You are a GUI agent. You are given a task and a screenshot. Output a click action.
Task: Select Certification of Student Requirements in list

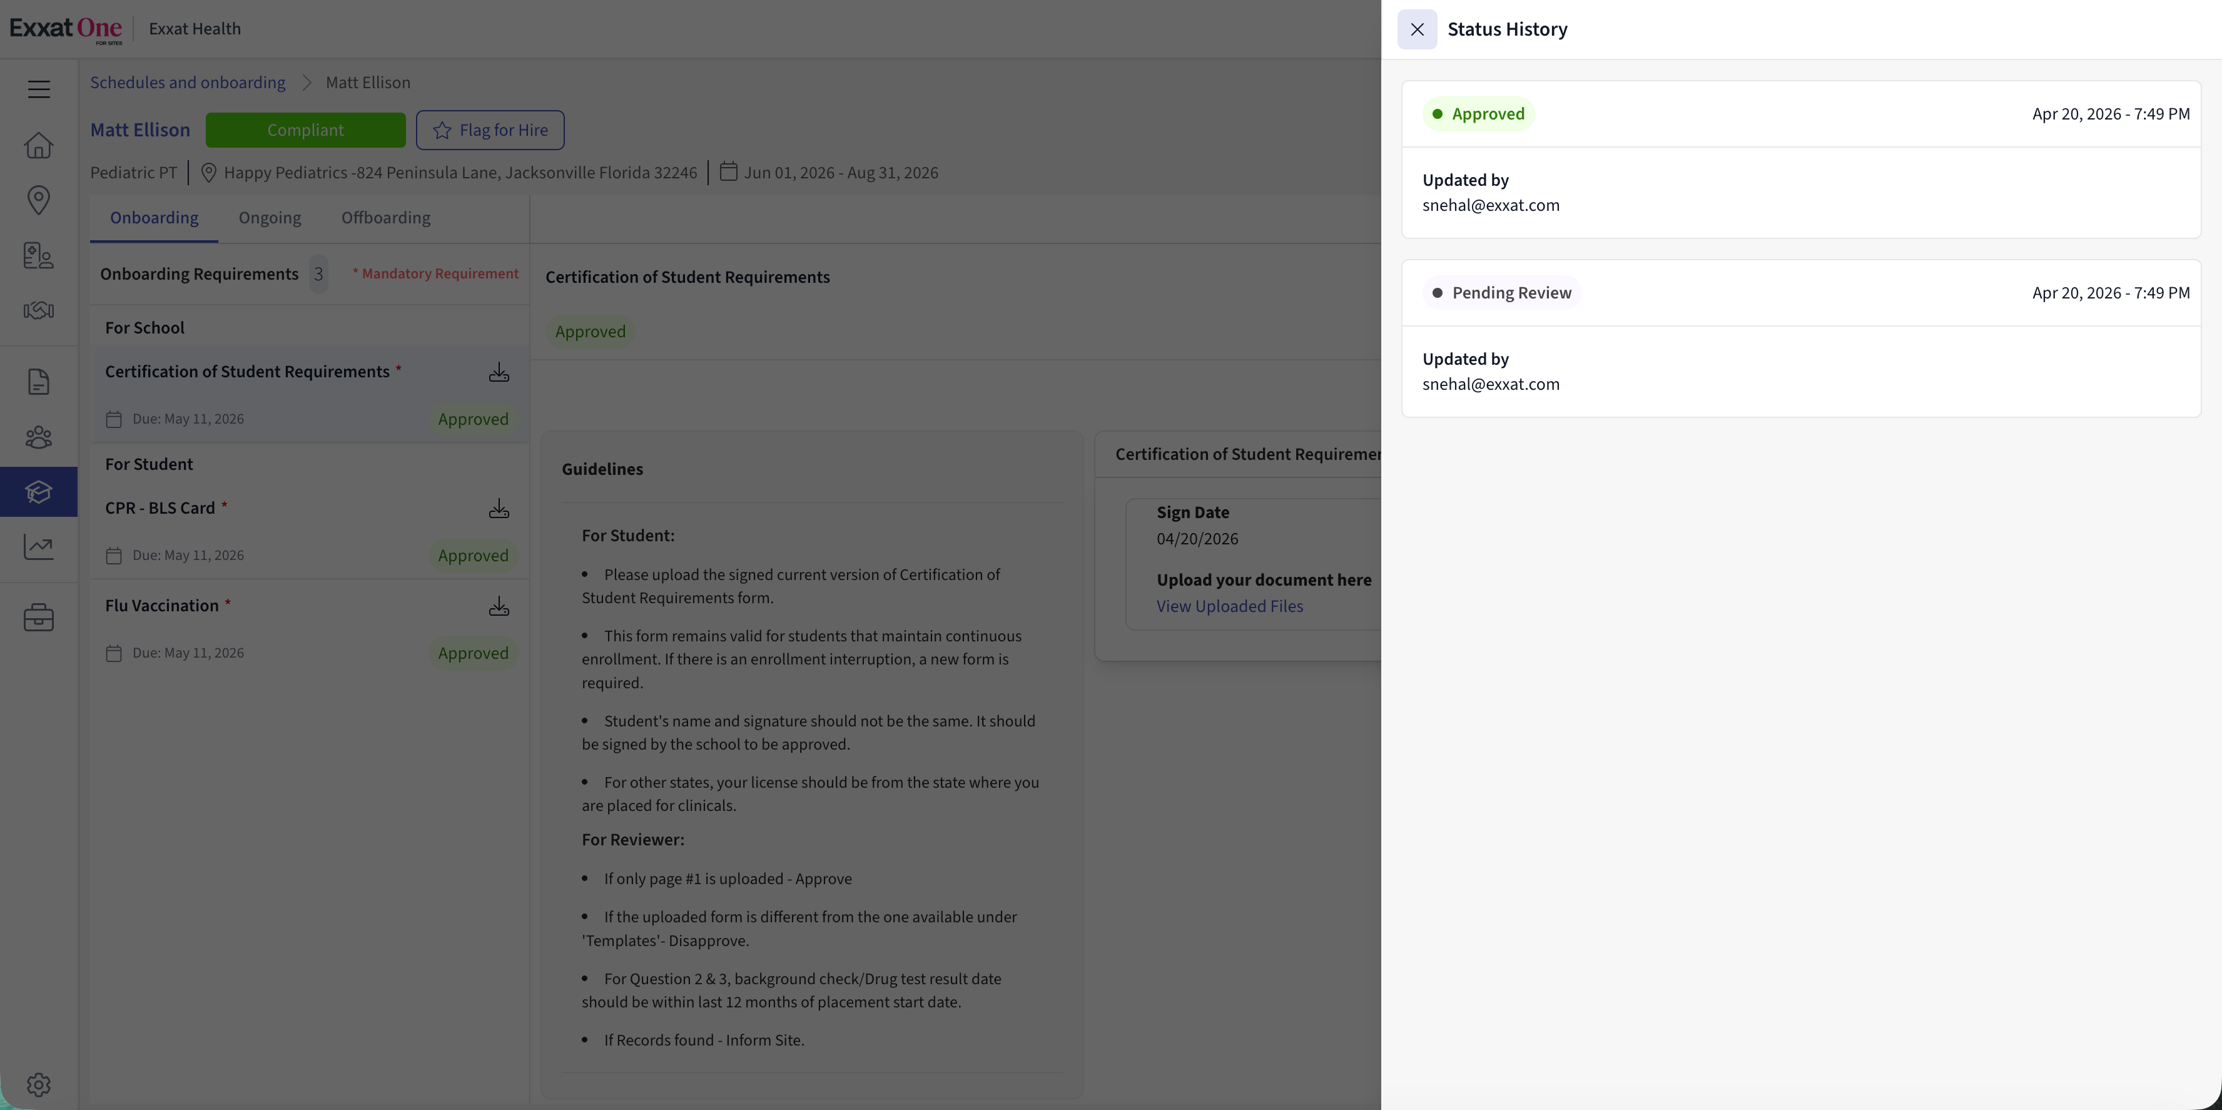tap(310, 395)
